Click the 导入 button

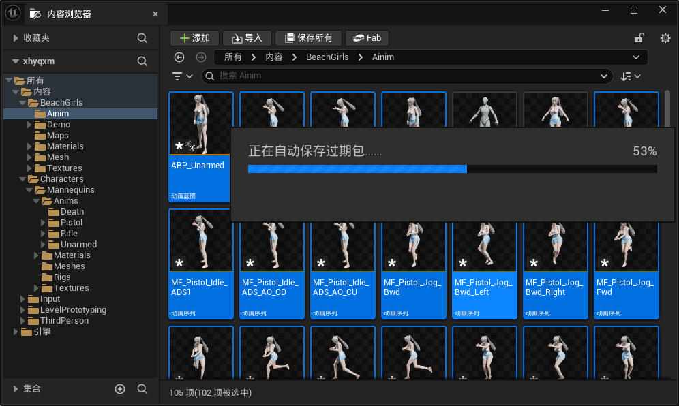tap(247, 38)
